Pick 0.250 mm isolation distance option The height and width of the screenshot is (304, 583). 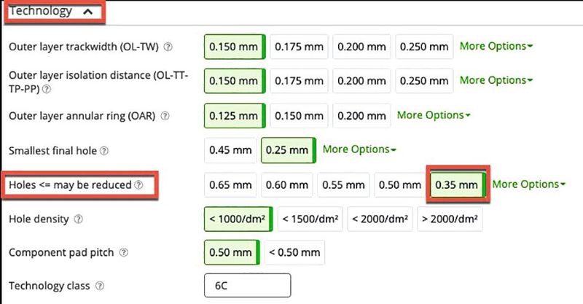click(x=424, y=81)
